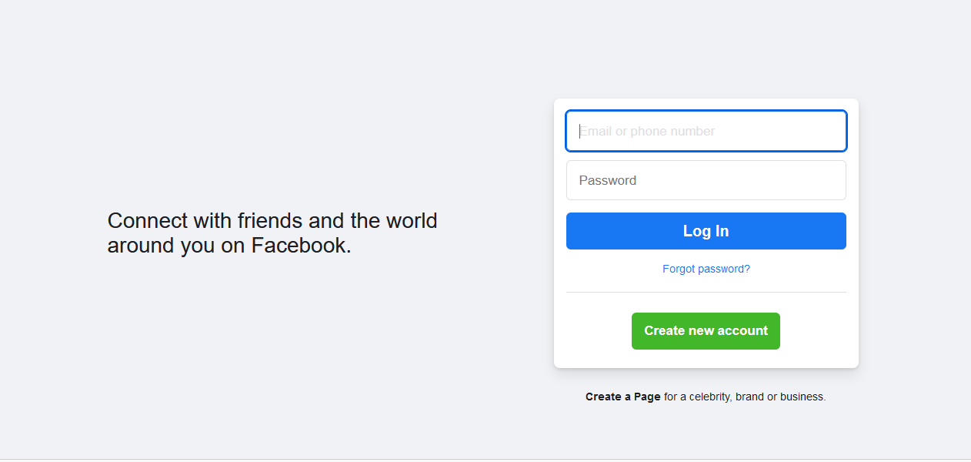Click the divider line below "Forgot password?"
Viewport: 971px width, 462px height.
coord(706,293)
